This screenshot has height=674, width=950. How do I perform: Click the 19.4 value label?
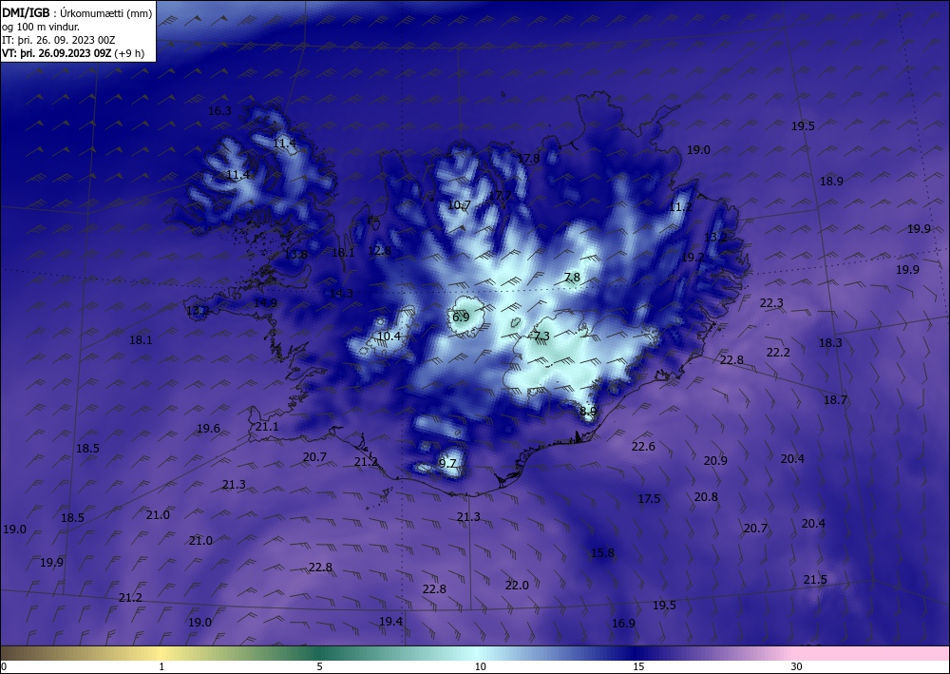click(390, 622)
